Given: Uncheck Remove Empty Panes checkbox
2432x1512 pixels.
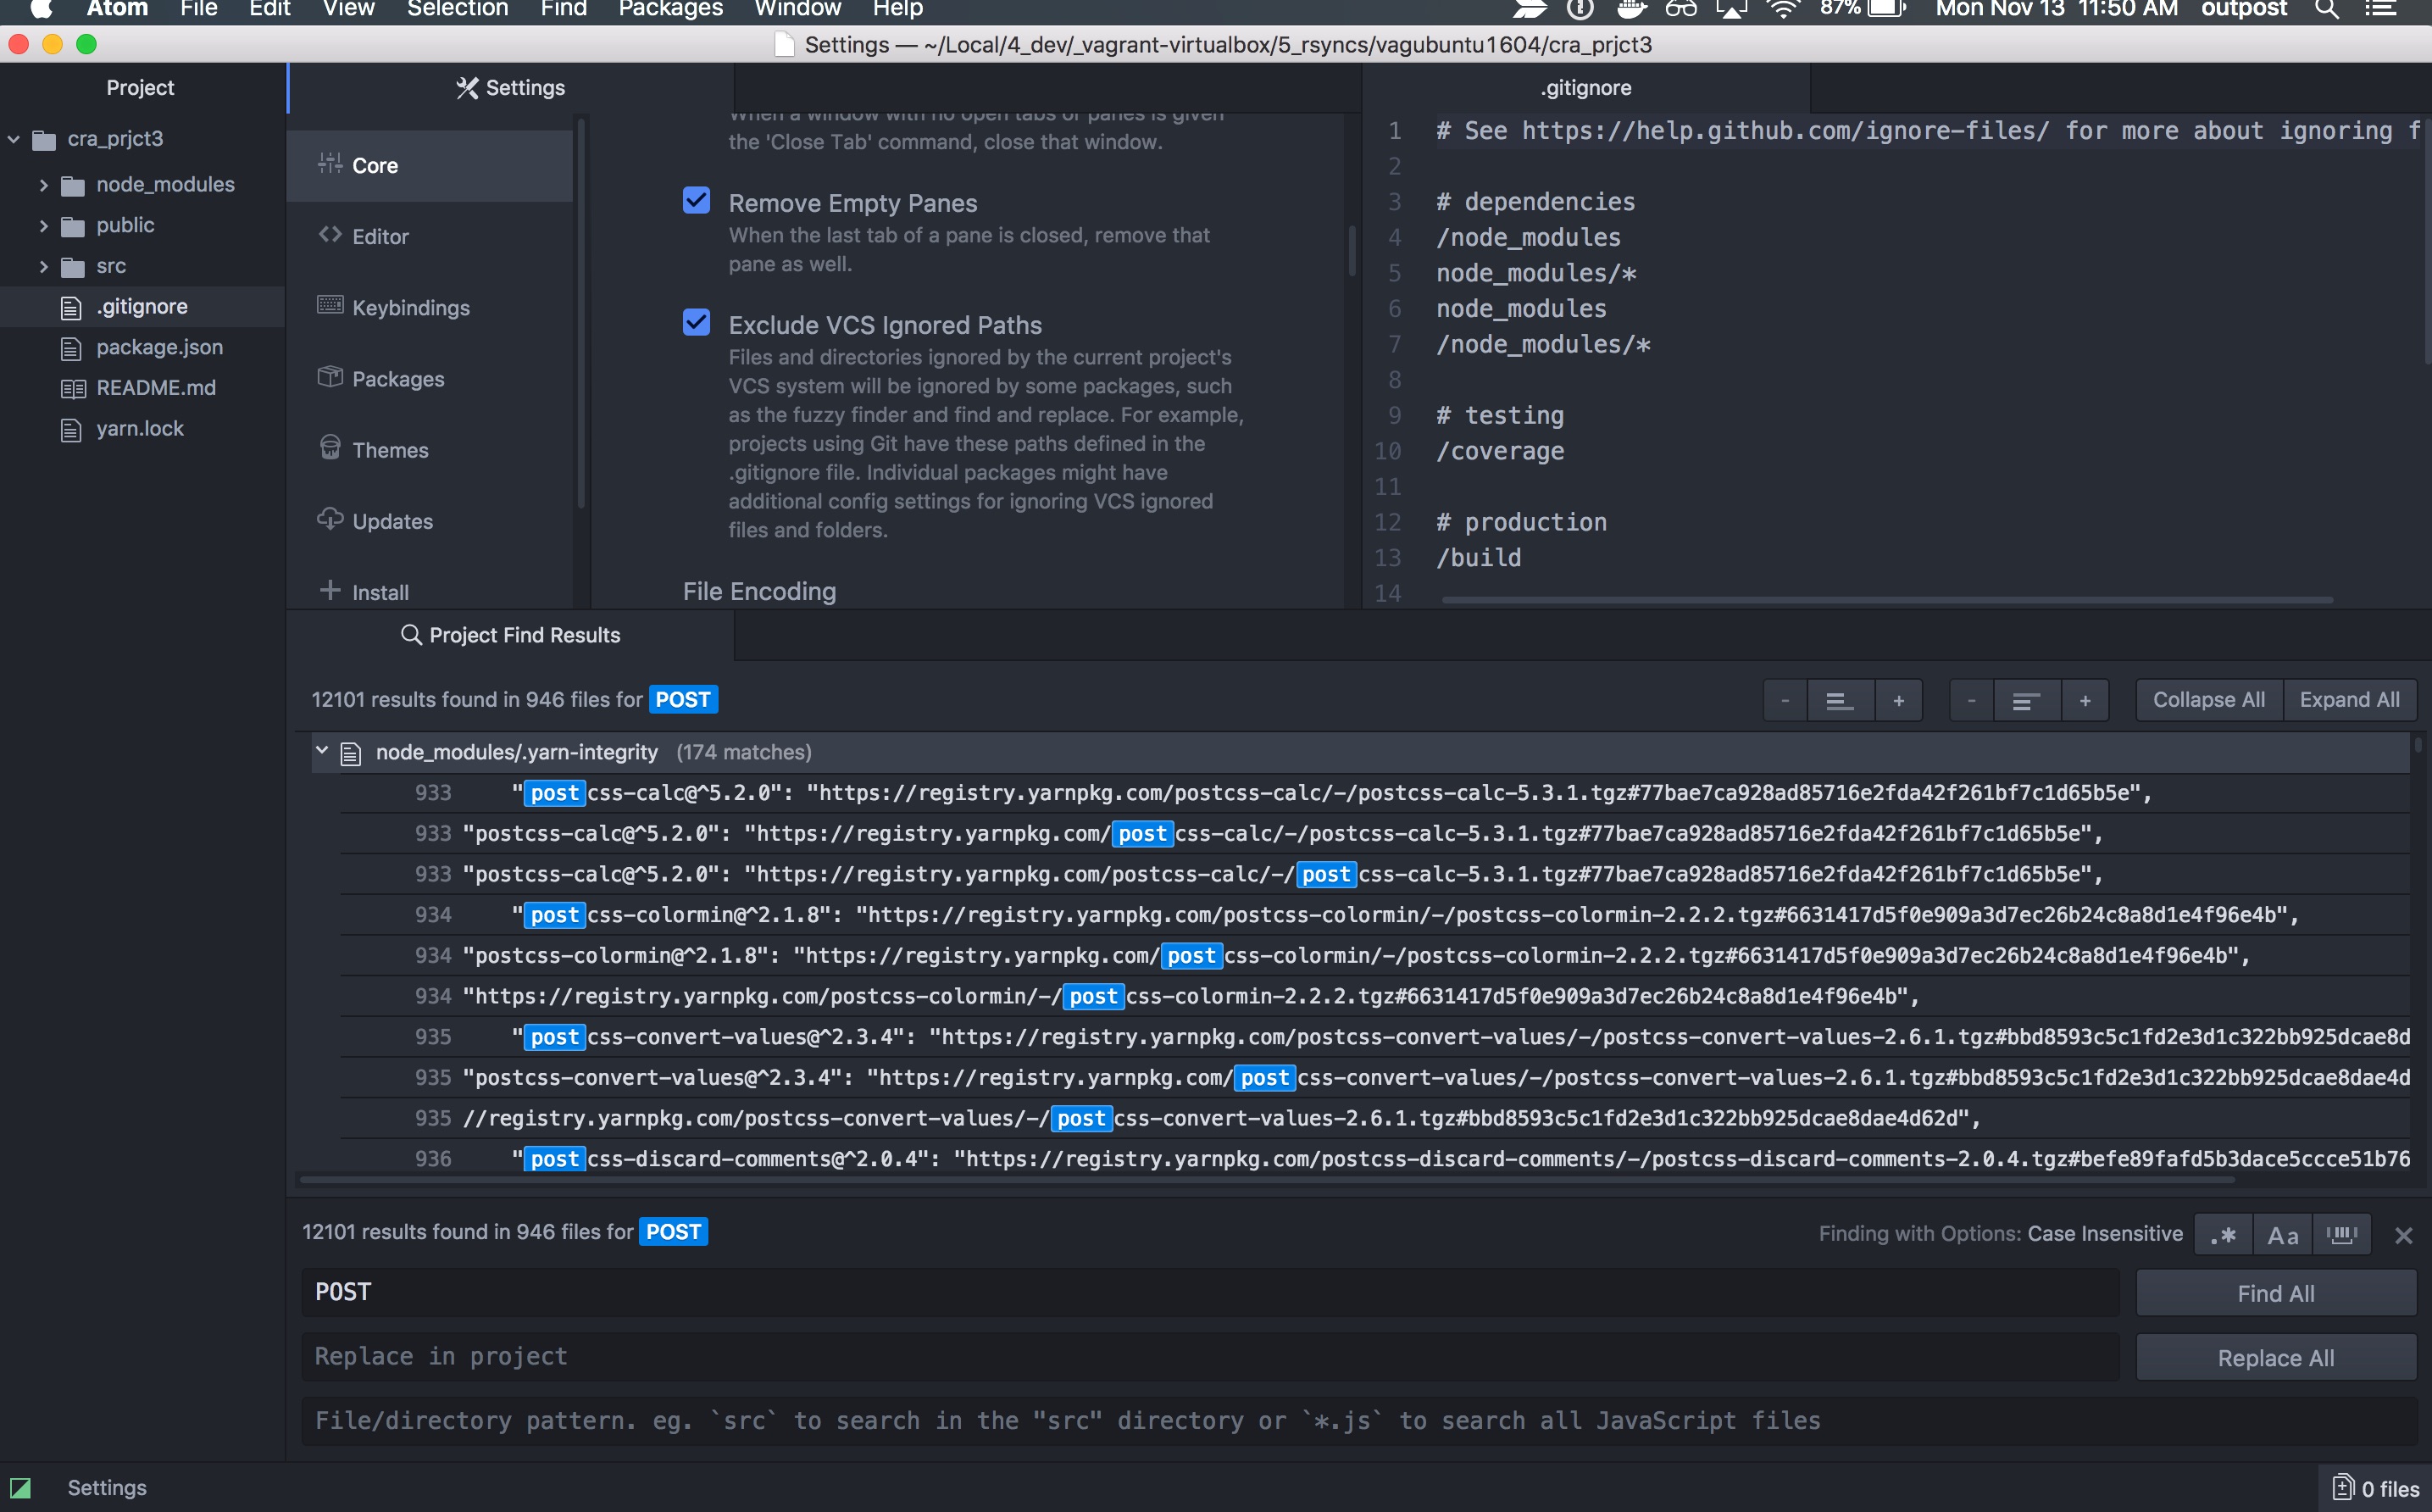Looking at the screenshot, I should pos(697,201).
